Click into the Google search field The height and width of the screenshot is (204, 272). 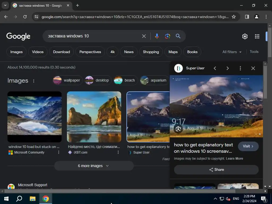pyautogui.click(x=94, y=36)
